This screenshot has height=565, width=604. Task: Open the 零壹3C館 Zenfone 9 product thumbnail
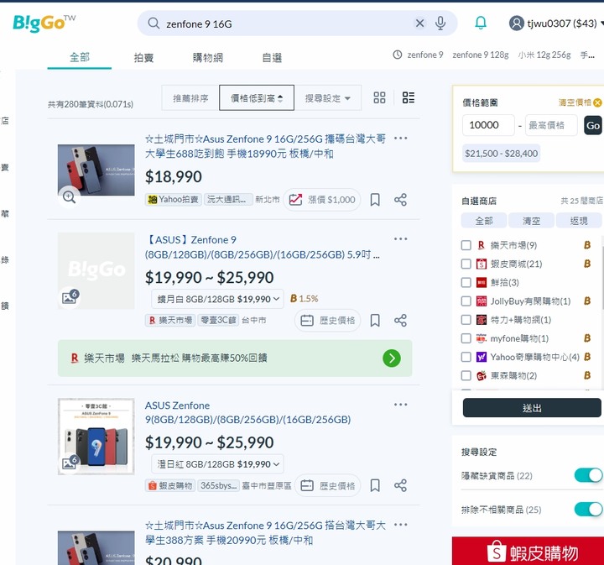coord(96,437)
